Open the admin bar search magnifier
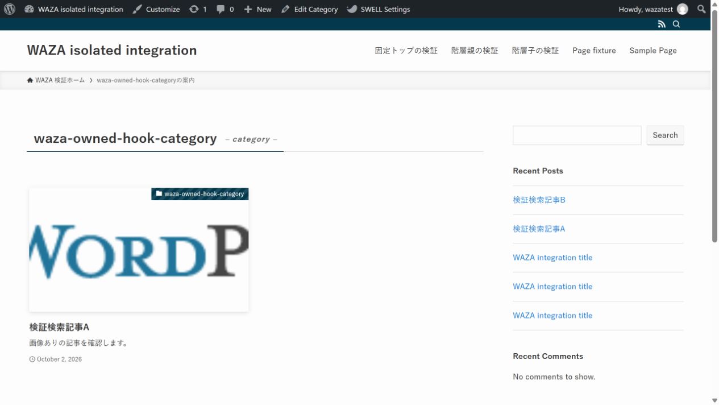719x405 pixels. (702, 9)
